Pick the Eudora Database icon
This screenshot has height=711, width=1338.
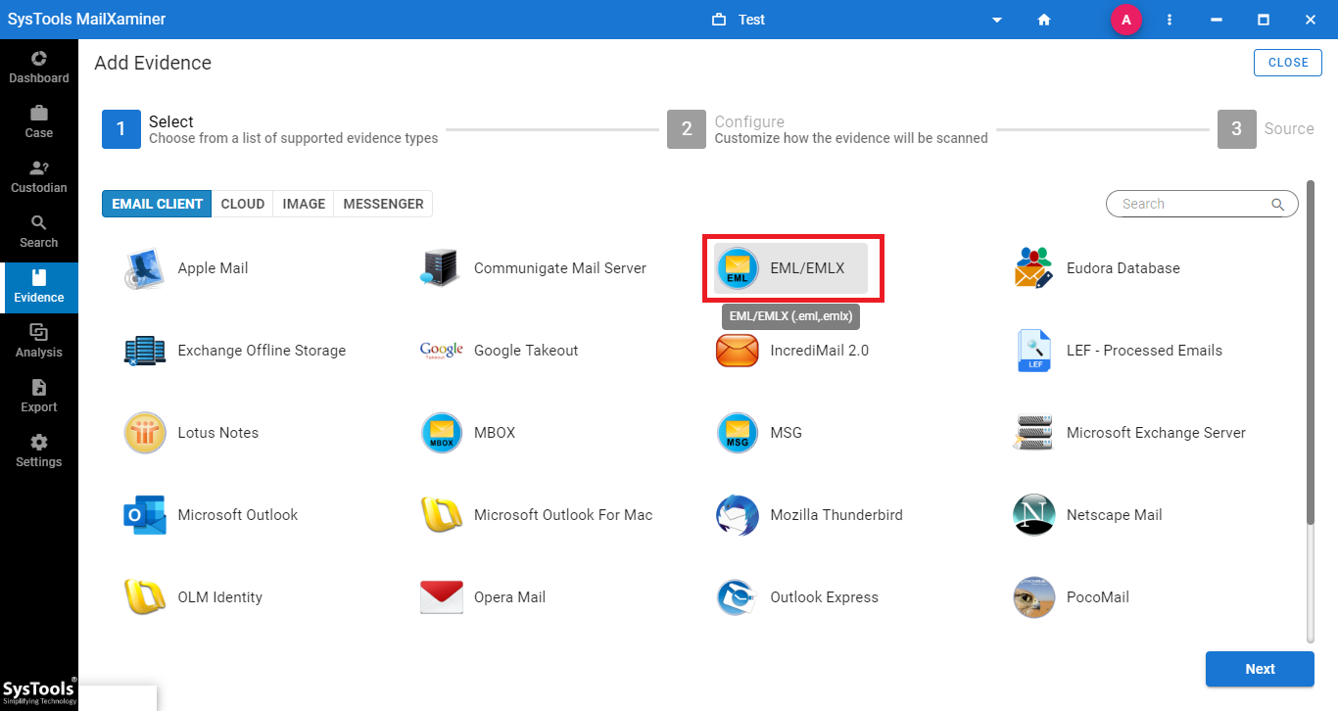tap(1033, 268)
